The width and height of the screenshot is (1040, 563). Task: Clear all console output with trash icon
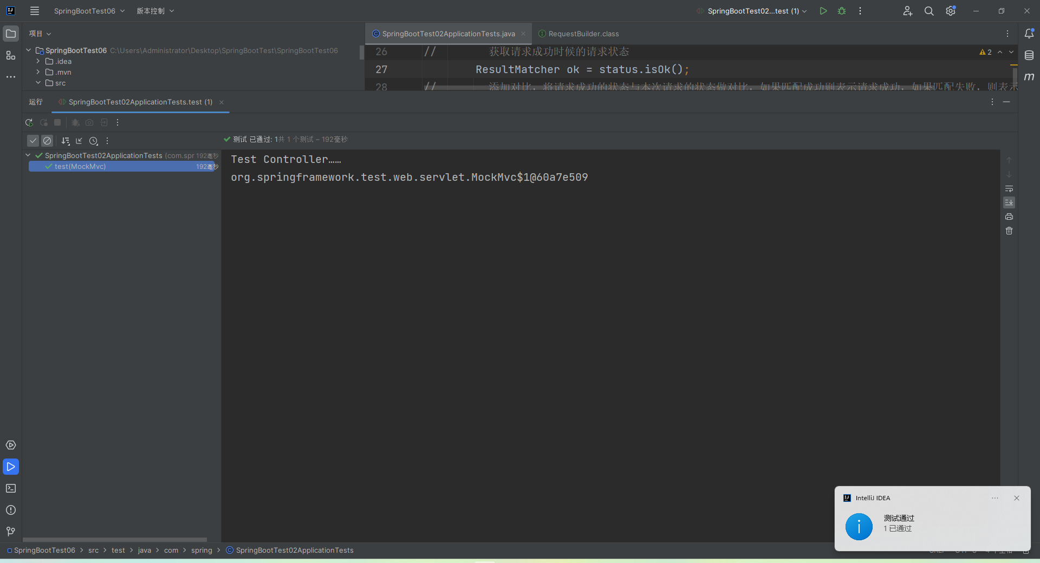(x=1009, y=231)
